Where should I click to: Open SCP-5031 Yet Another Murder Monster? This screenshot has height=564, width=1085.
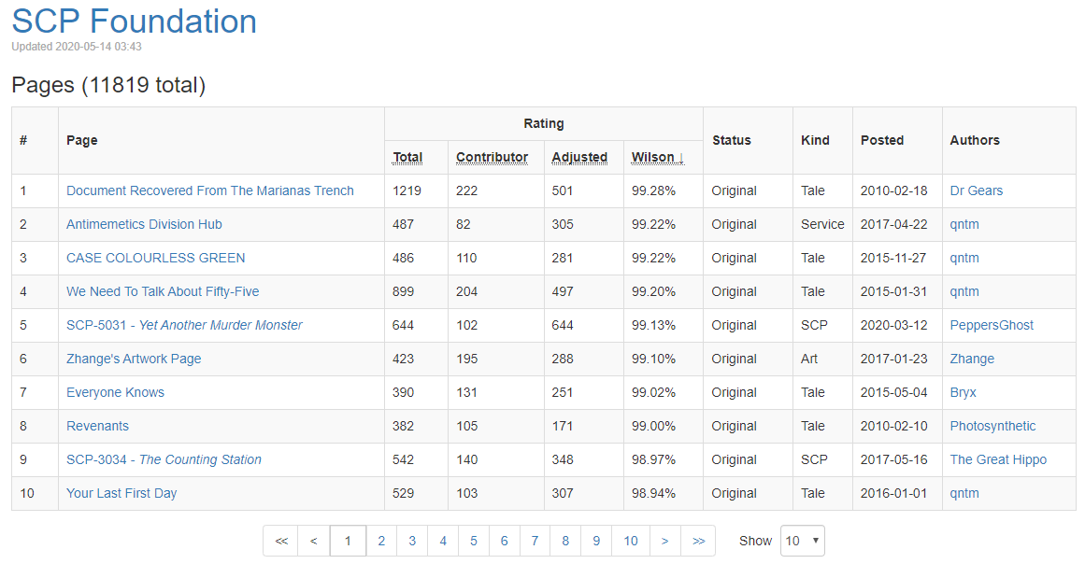point(184,325)
